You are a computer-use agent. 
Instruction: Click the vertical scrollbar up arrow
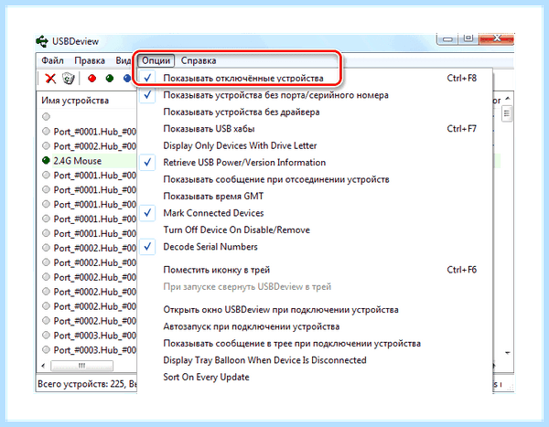(x=507, y=99)
